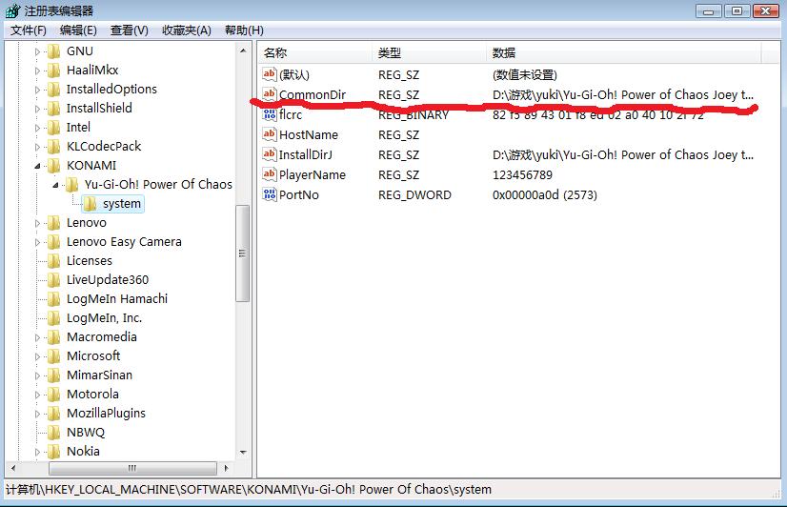Click the string icon of InstallDirJ value

[x=270, y=154]
